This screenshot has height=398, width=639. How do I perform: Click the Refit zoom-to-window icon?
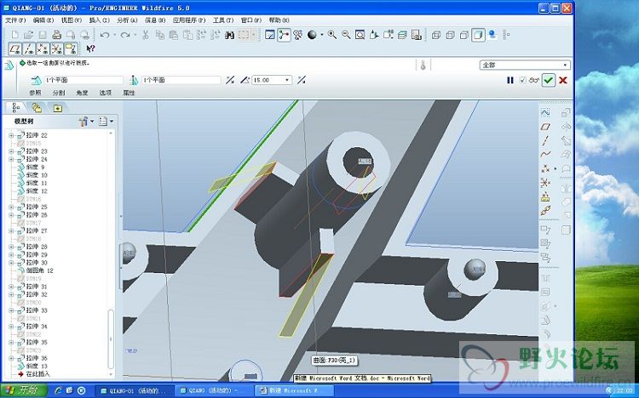(360, 35)
